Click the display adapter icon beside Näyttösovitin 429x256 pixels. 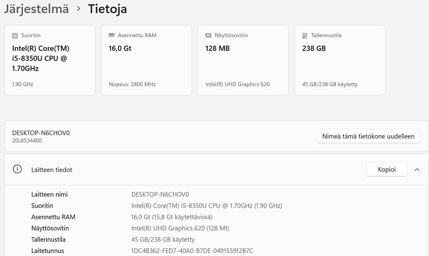[208, 35]
